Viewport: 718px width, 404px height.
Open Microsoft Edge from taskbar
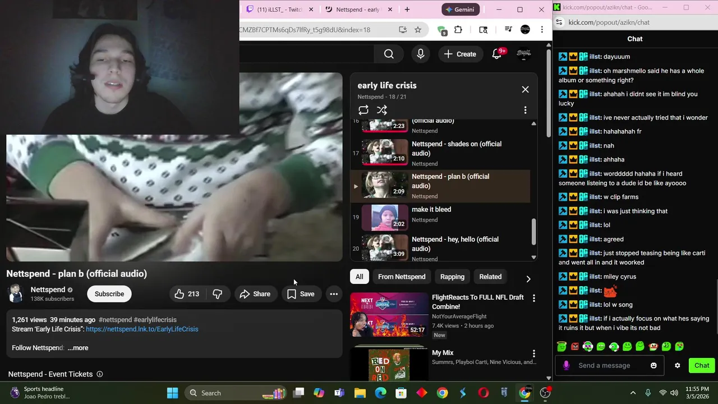point(380,393)
